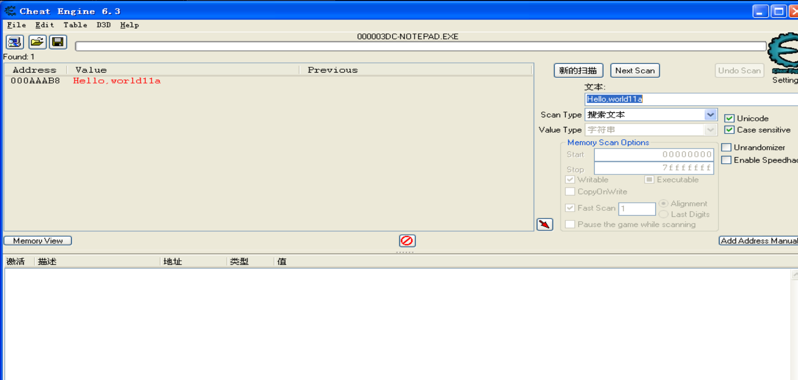Toggle the Executable checkbox
This screenshot has height=380, width=798.
[x=649, y=180]
